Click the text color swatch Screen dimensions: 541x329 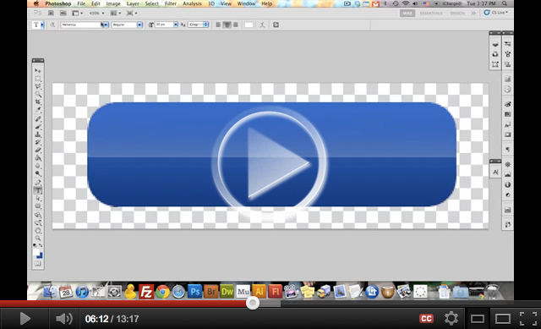pyautogui.click(x=249, y=25)
